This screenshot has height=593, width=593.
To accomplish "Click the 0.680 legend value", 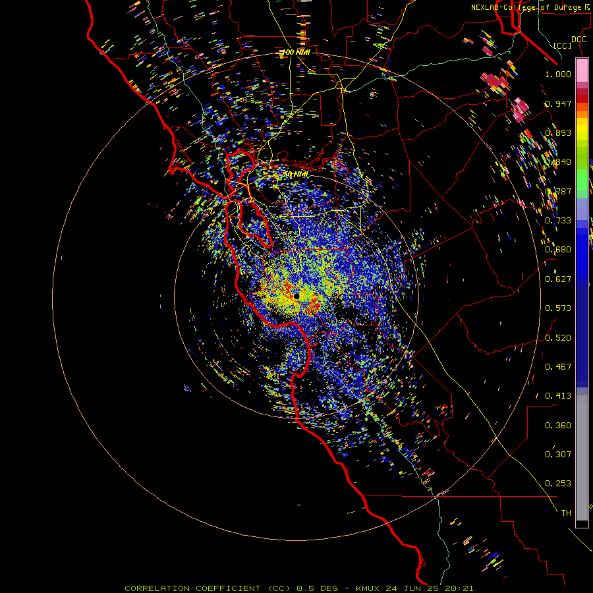I will tap(558, 250).
